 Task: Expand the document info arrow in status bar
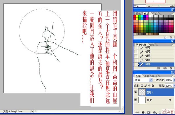tap(32, 111)
